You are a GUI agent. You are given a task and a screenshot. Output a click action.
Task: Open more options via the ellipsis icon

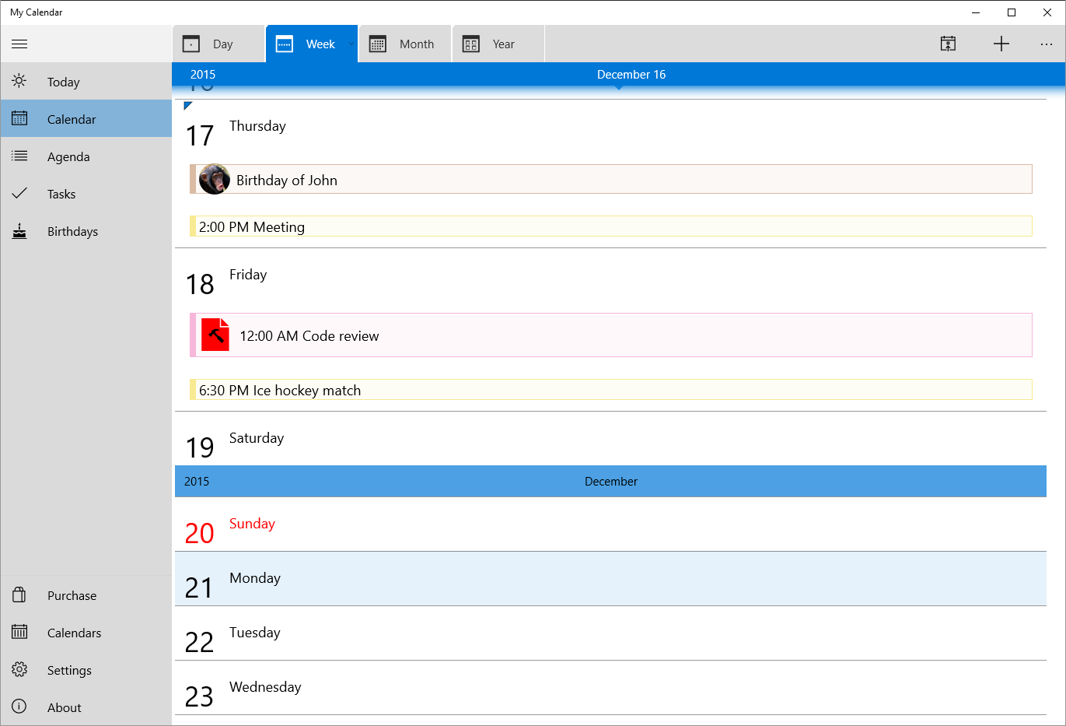[x=1047, y=44]
